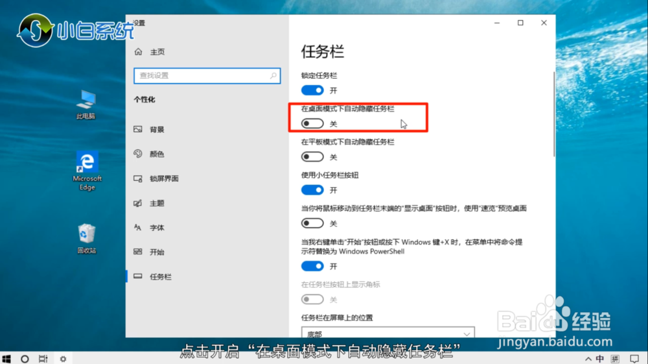
Task: Open the Windows Start button
Action: point(6,359)
